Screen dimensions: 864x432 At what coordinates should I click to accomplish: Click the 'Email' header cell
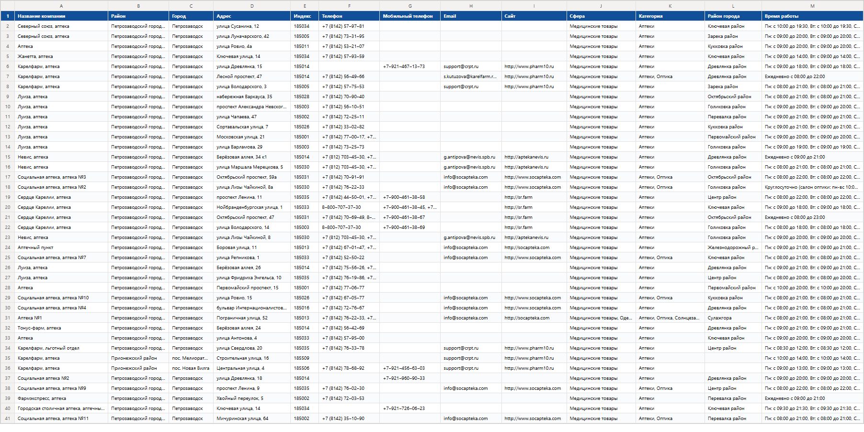(471, 16)
